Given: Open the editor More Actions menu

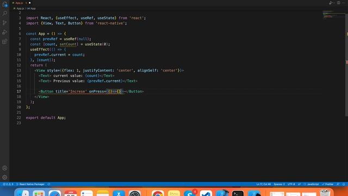Looking at the screenshot, I should 344,3.
